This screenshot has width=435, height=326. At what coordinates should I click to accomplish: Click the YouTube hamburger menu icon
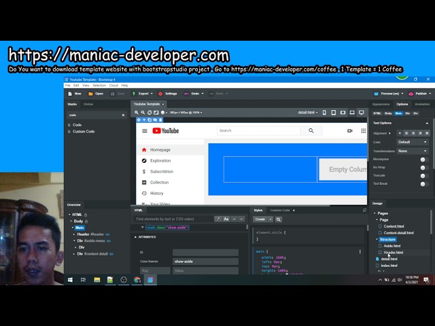coord(145,131)
